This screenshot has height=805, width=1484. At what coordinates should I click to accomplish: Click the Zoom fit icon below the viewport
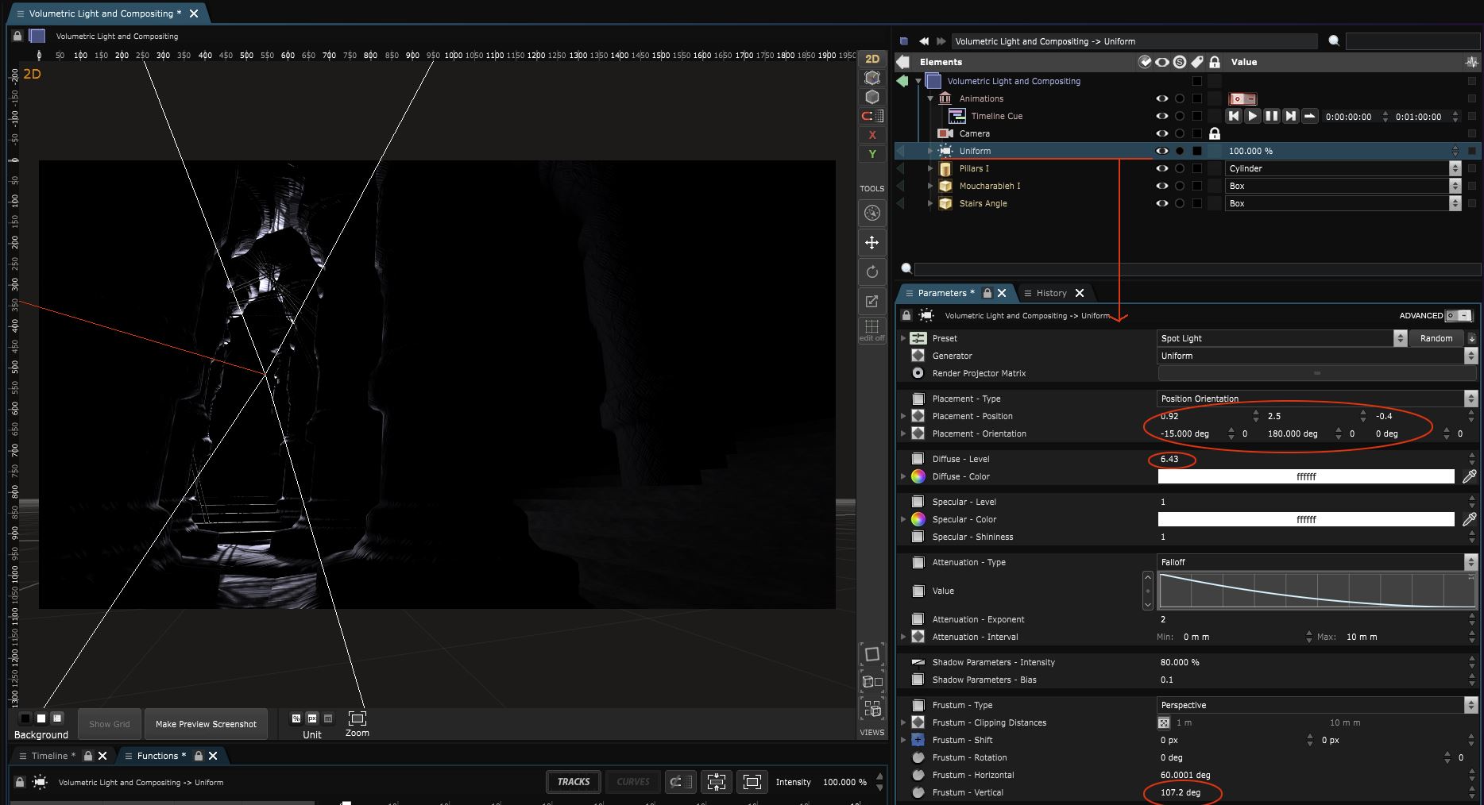(x=357, y=718)
